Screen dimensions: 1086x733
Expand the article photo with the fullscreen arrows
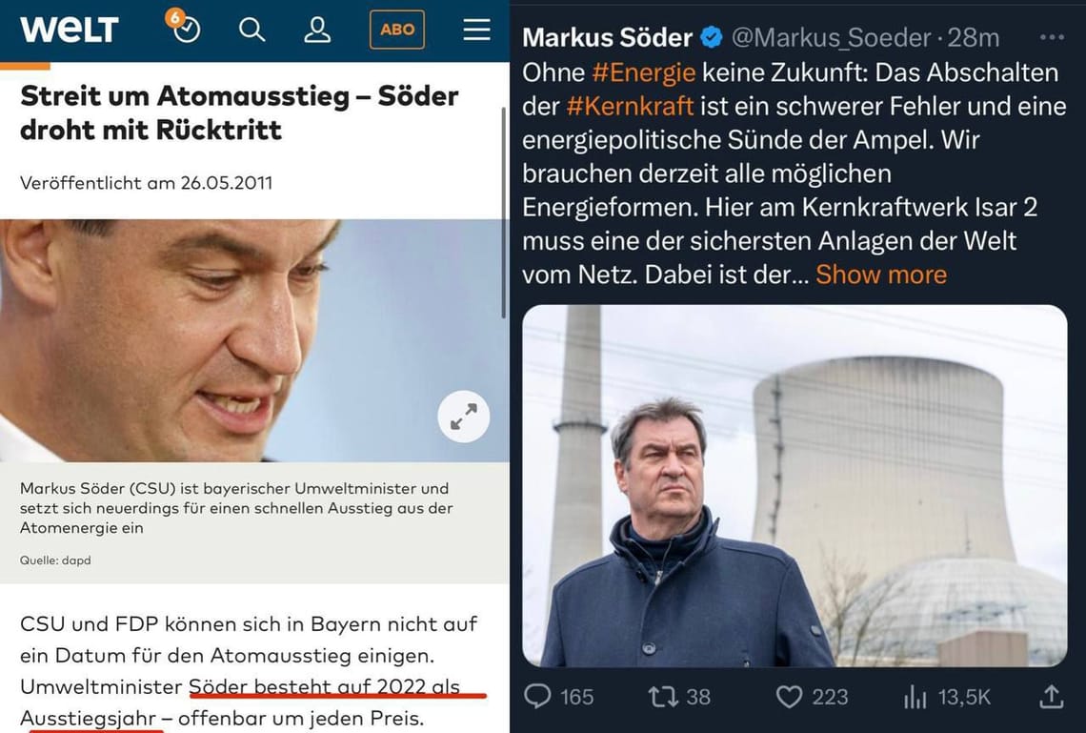pos(463,417)
